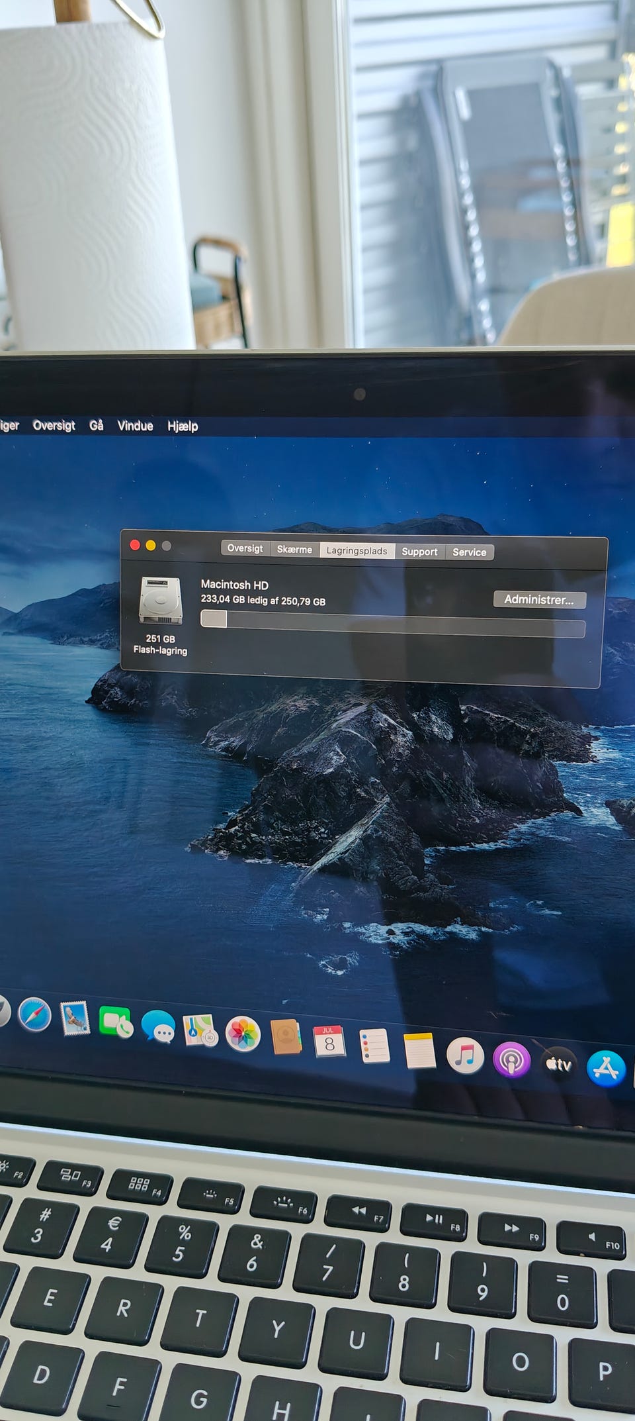Switch to the Oversigt tab
Viewport: 635px width, 1421px height.
[x=245, y=548]
